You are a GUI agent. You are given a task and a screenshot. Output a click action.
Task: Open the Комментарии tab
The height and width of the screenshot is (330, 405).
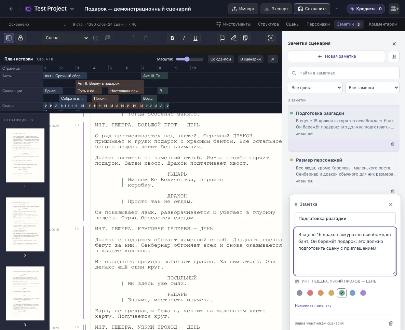[383, 24]
